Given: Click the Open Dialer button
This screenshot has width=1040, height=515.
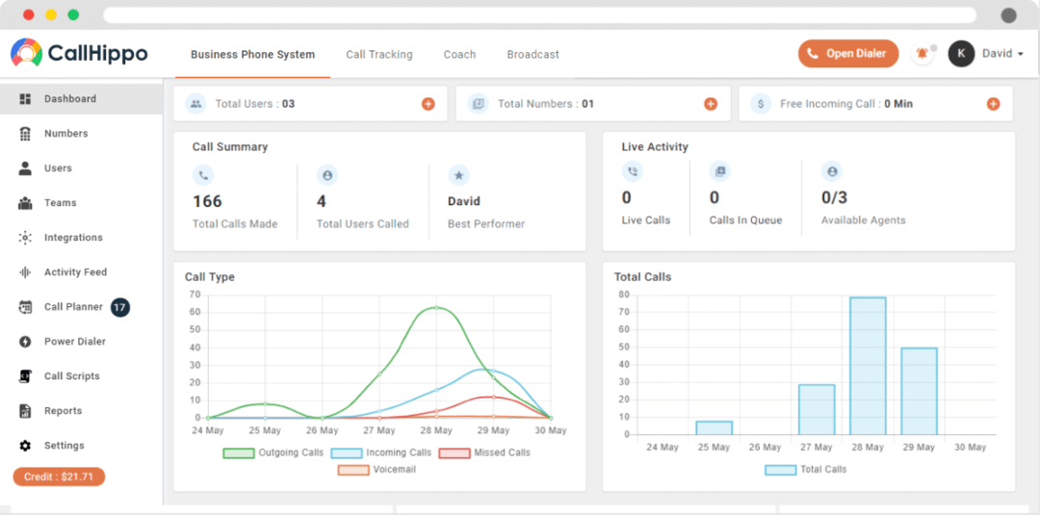Looking at the screenshot, I should click(847, 54).
